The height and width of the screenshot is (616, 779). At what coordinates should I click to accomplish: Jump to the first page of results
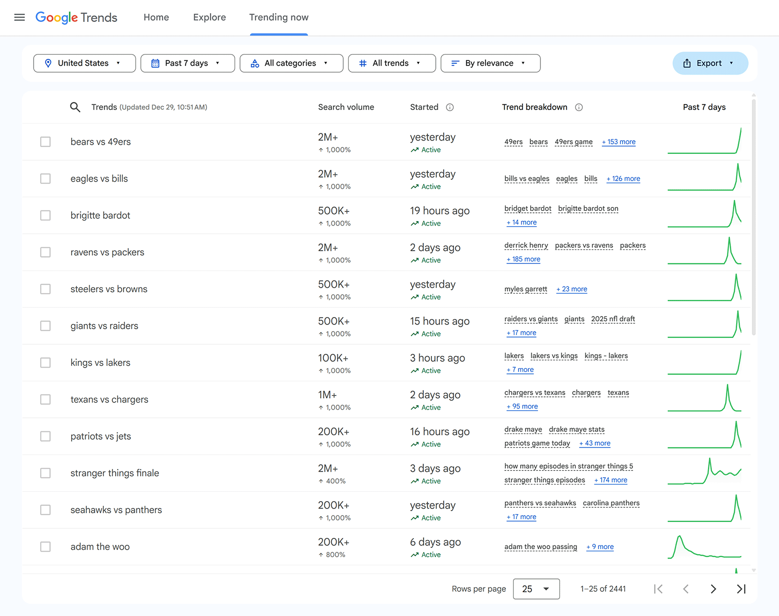[658, 589]
